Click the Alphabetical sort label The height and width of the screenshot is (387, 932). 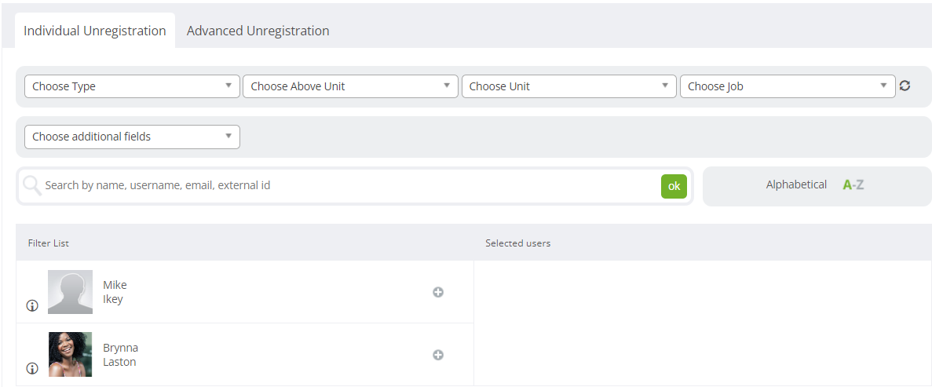point(796,185)
